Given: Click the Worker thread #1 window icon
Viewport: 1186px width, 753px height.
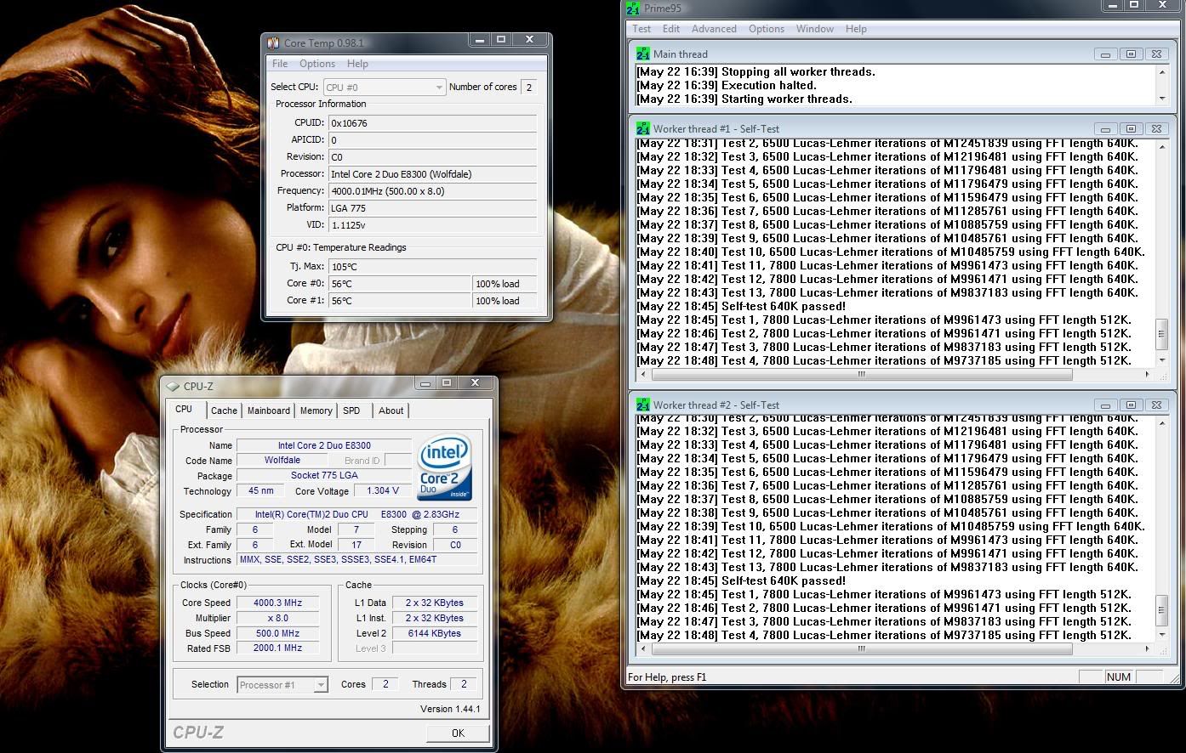Looking at the screenshot, I should (x=643, y=129).
